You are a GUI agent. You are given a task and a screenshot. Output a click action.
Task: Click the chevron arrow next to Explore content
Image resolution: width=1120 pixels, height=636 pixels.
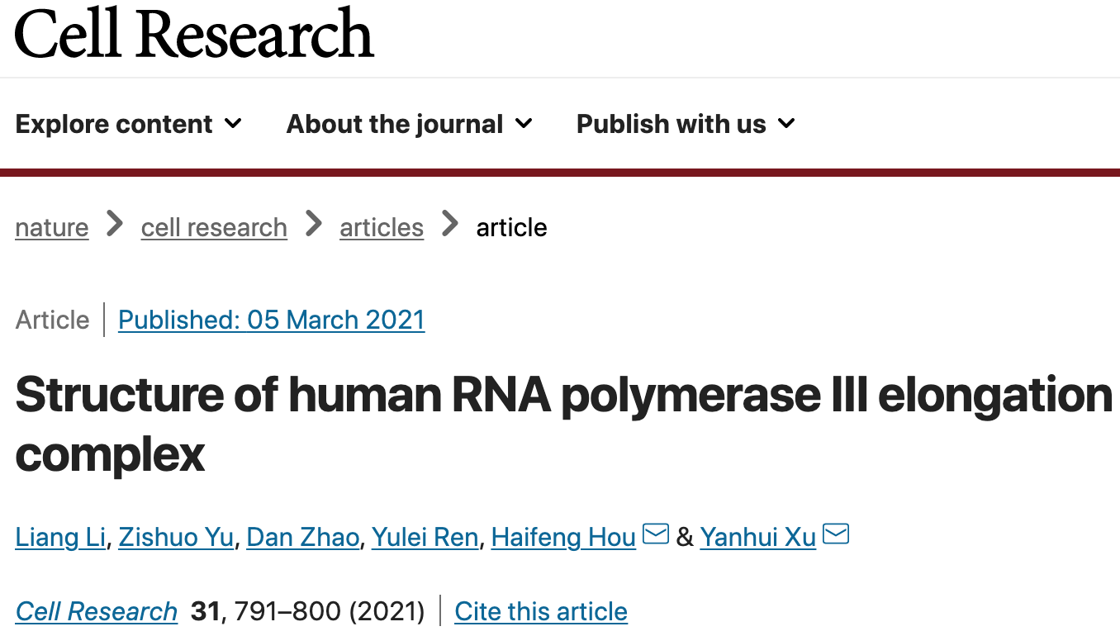(234, 124)
